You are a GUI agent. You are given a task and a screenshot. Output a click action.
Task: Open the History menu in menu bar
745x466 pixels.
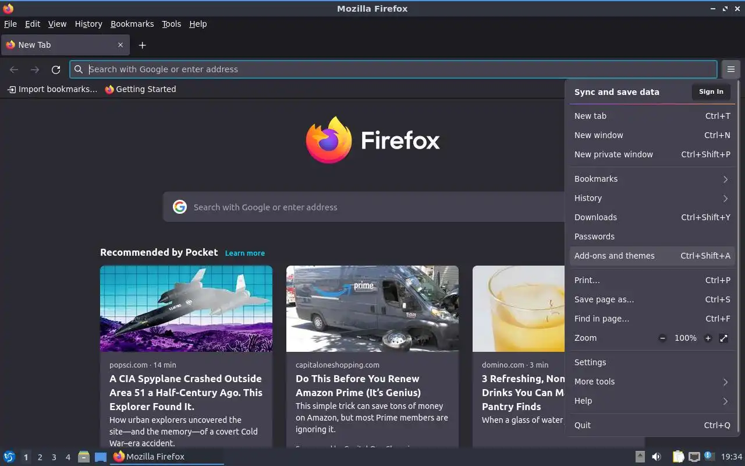[88, 24]
